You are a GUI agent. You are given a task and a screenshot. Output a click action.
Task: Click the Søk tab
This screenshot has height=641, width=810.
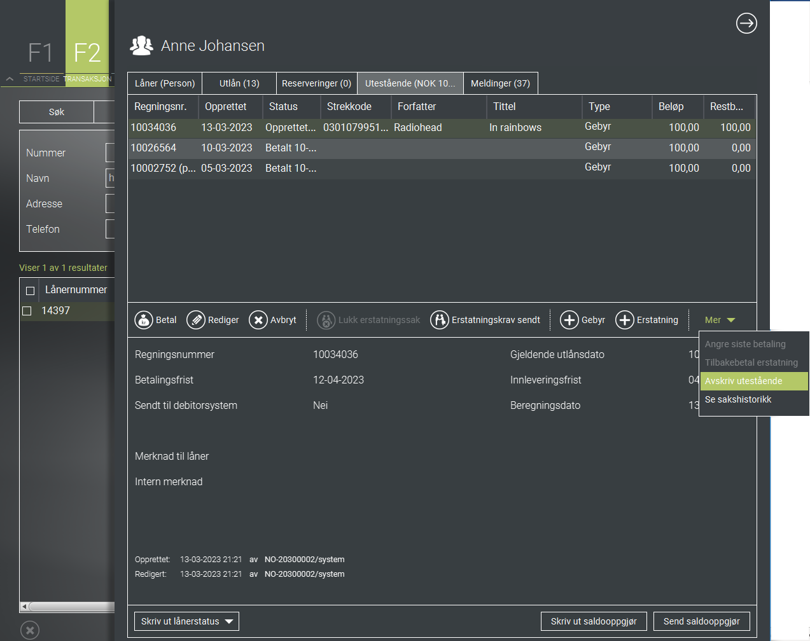click(x=57, y=112)
